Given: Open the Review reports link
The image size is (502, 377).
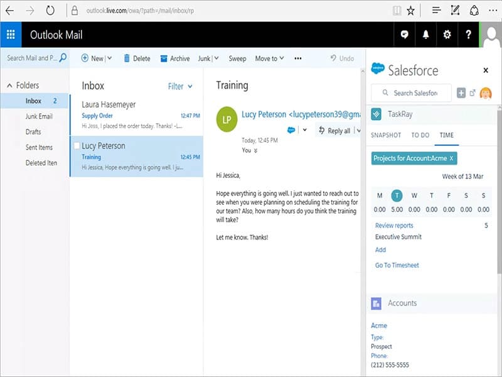Looking at the screenshot, I should 395,226.
